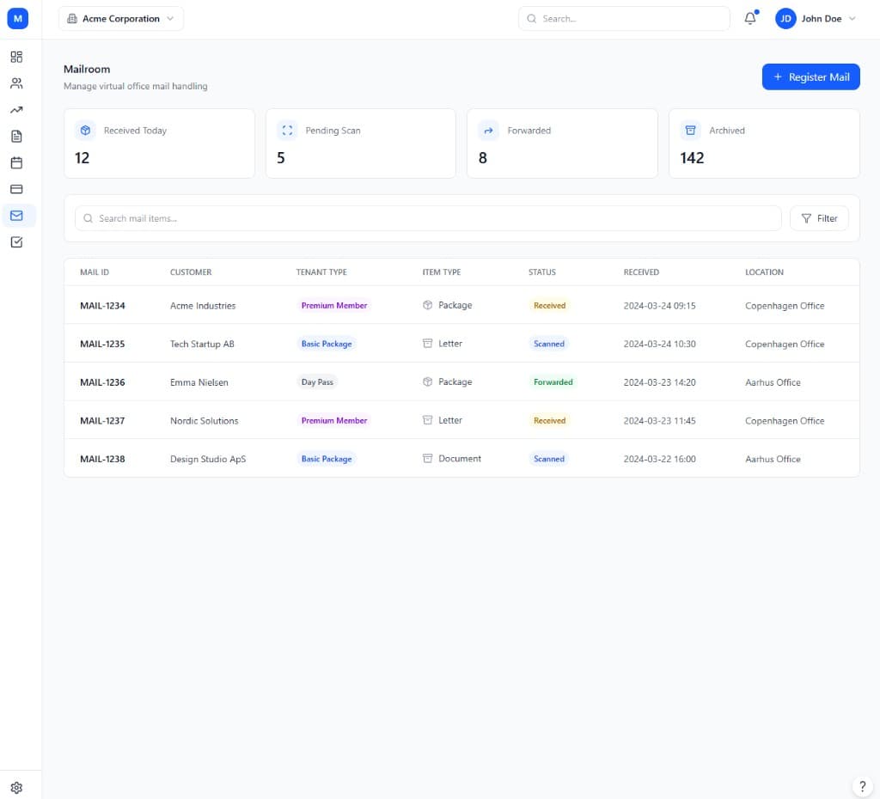
Task: Click the building icon beside Acme Corporation
Action: (72, 19)
